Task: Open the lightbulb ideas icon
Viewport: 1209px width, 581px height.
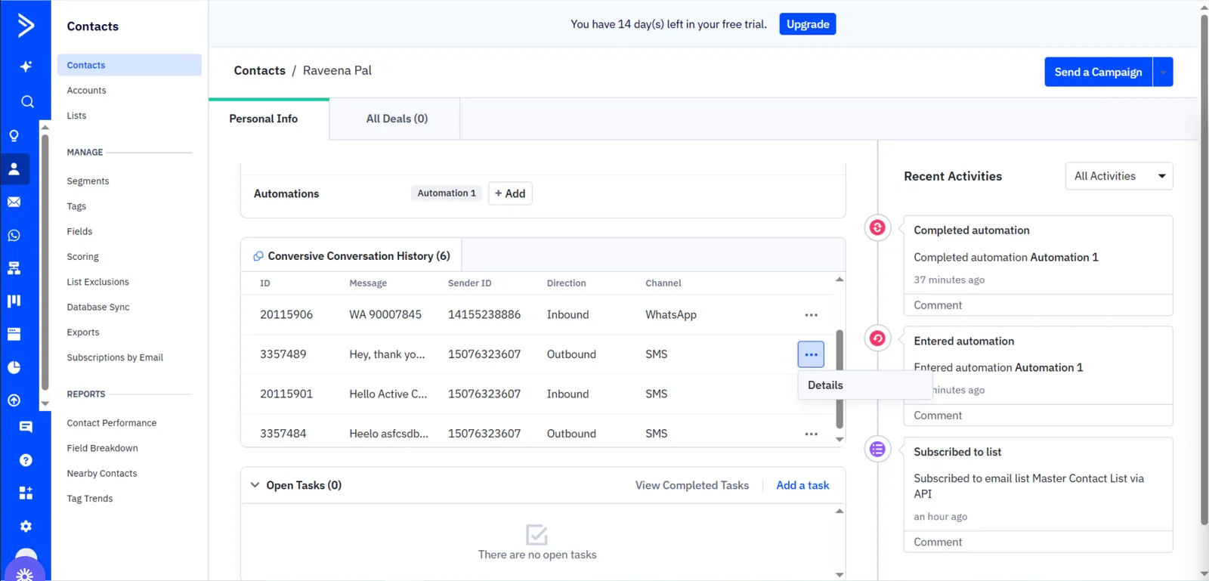Action: pos(14,136)
